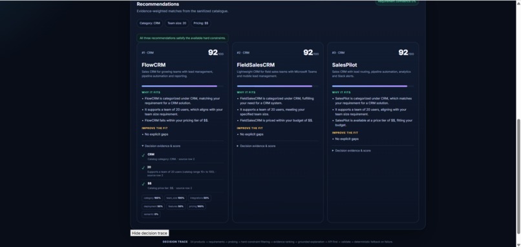
Task: Click the Hide decision trace button
Action: pos(149,233)
